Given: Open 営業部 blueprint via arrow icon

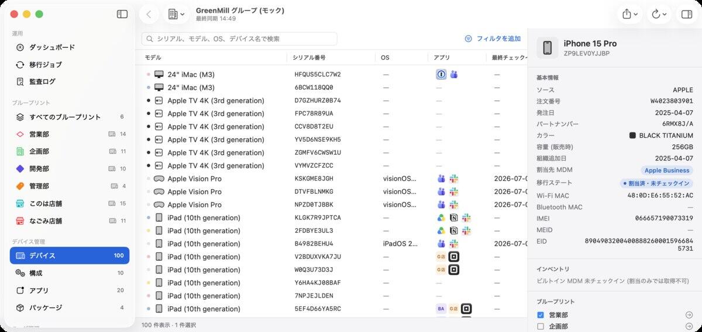Looking at the screenshot, I should 689,315.
